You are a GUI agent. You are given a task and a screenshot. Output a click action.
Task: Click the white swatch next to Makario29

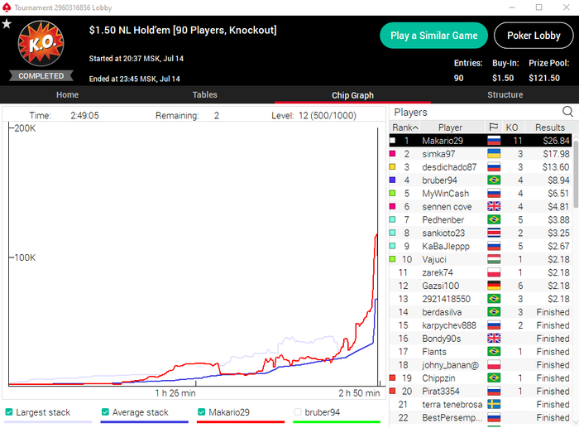point(393,141)
